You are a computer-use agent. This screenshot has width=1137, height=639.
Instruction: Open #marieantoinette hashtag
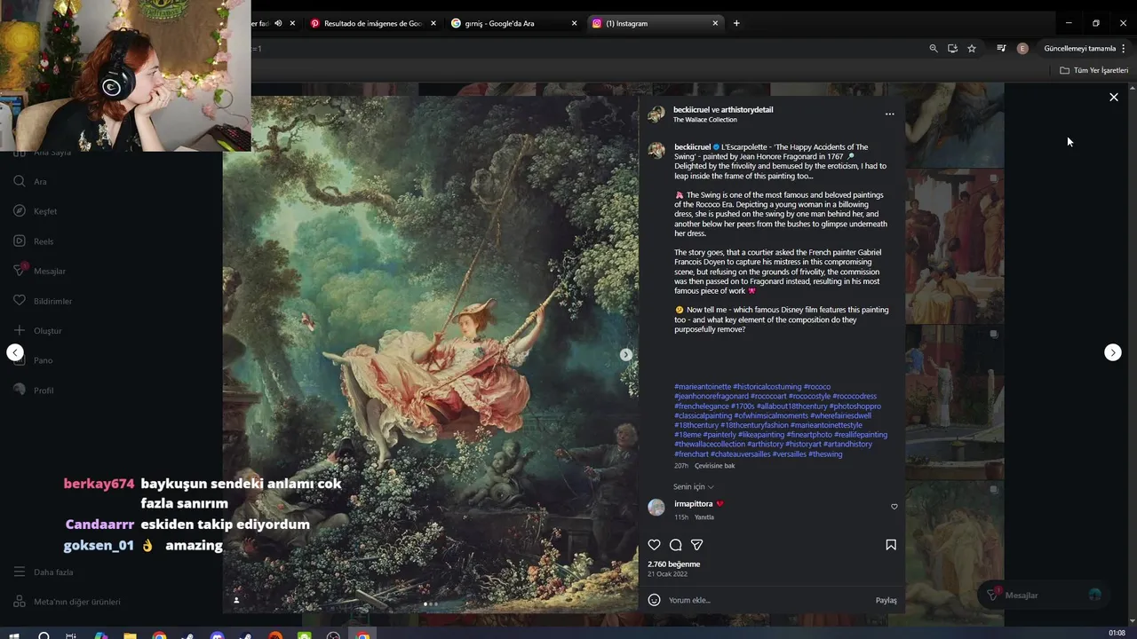click(x=703, y=387)
